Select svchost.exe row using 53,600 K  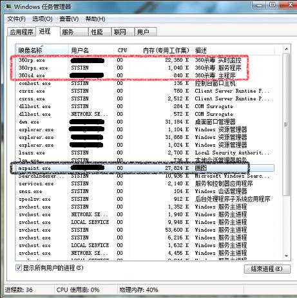coord(145,230)
